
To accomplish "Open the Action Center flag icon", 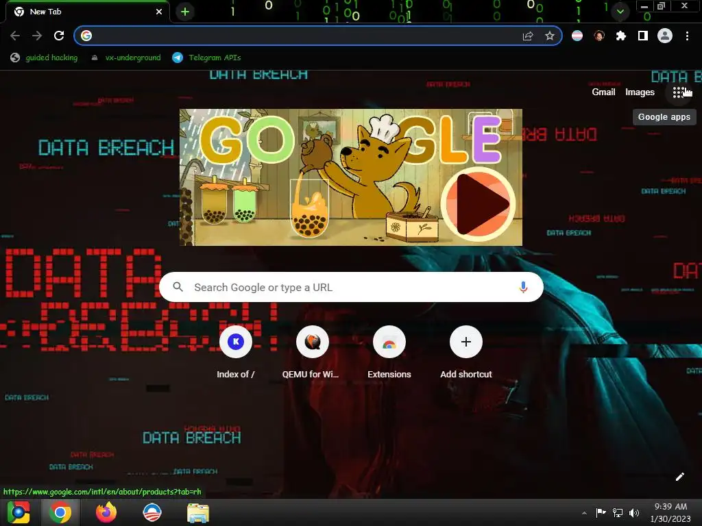I will coord(601,512).
